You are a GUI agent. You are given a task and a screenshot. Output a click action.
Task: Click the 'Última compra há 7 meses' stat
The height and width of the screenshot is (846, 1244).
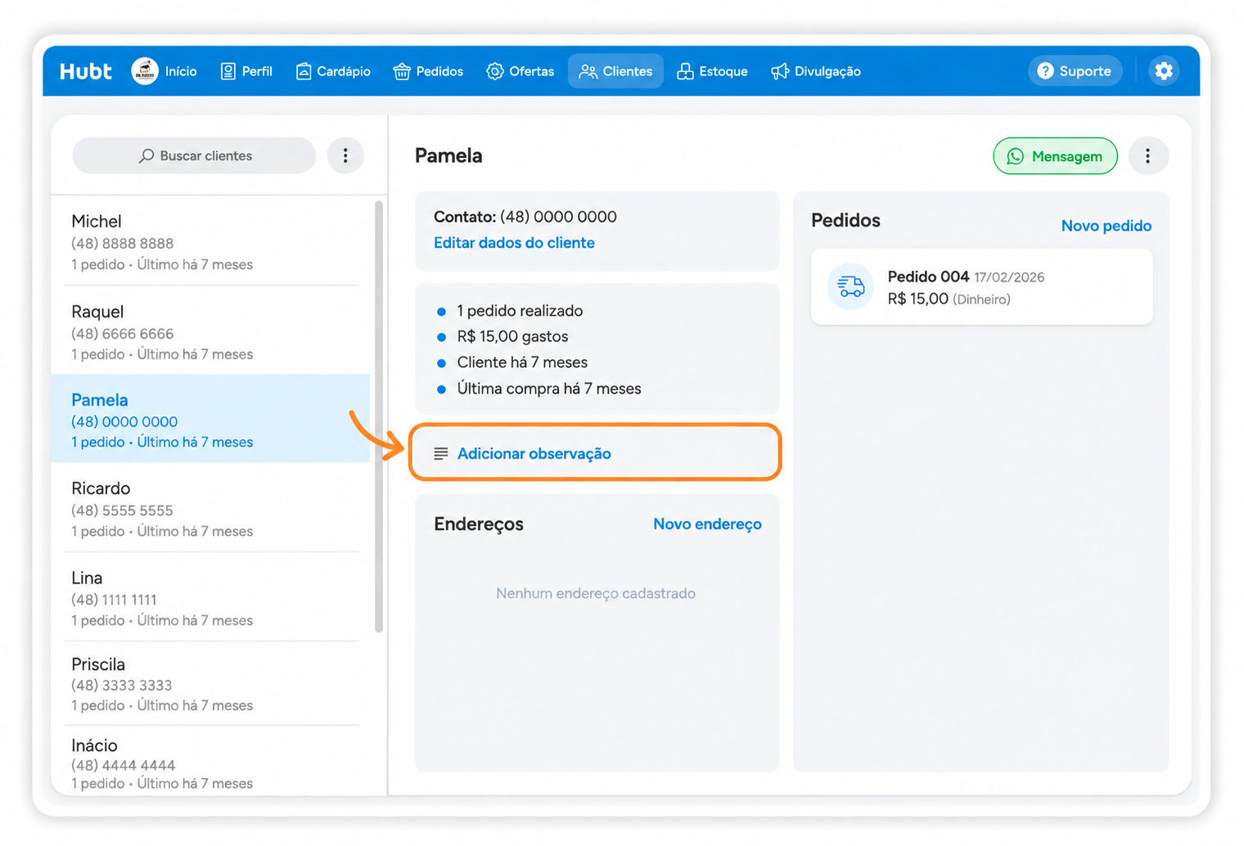click(x=549, y=389)
